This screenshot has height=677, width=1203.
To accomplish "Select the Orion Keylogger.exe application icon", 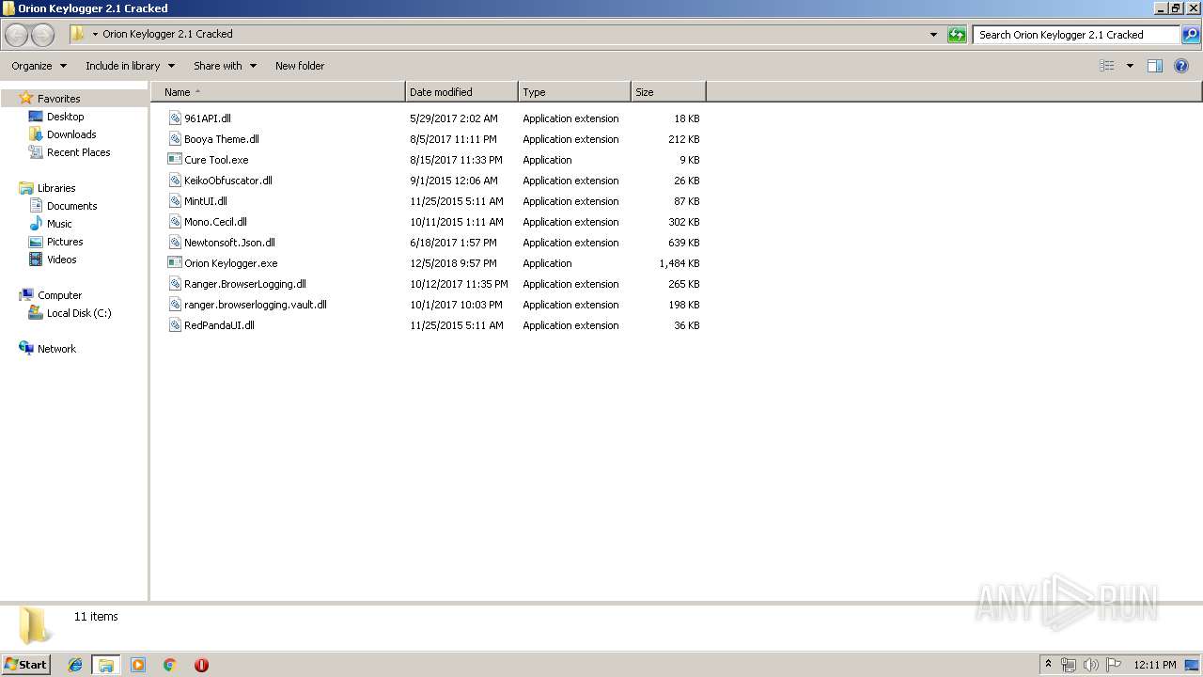I will pyautogui.click(x=175, y=263).
